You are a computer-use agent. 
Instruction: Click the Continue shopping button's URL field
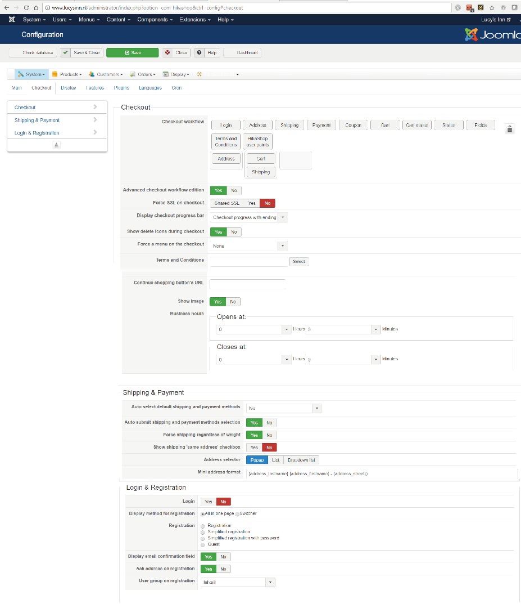point(247,284)
